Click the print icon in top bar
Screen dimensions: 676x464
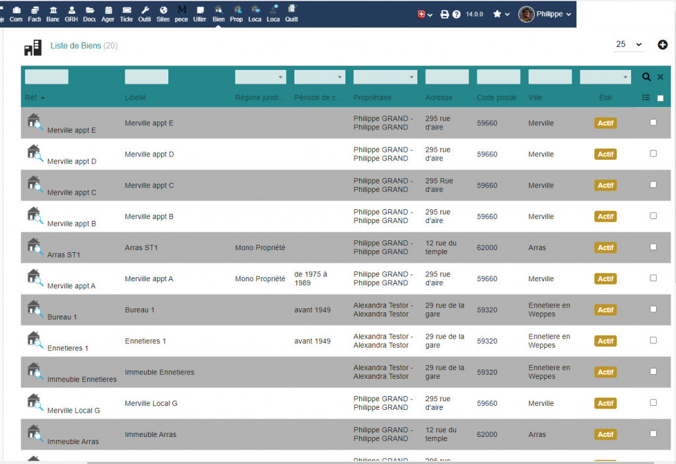[445, 14]
